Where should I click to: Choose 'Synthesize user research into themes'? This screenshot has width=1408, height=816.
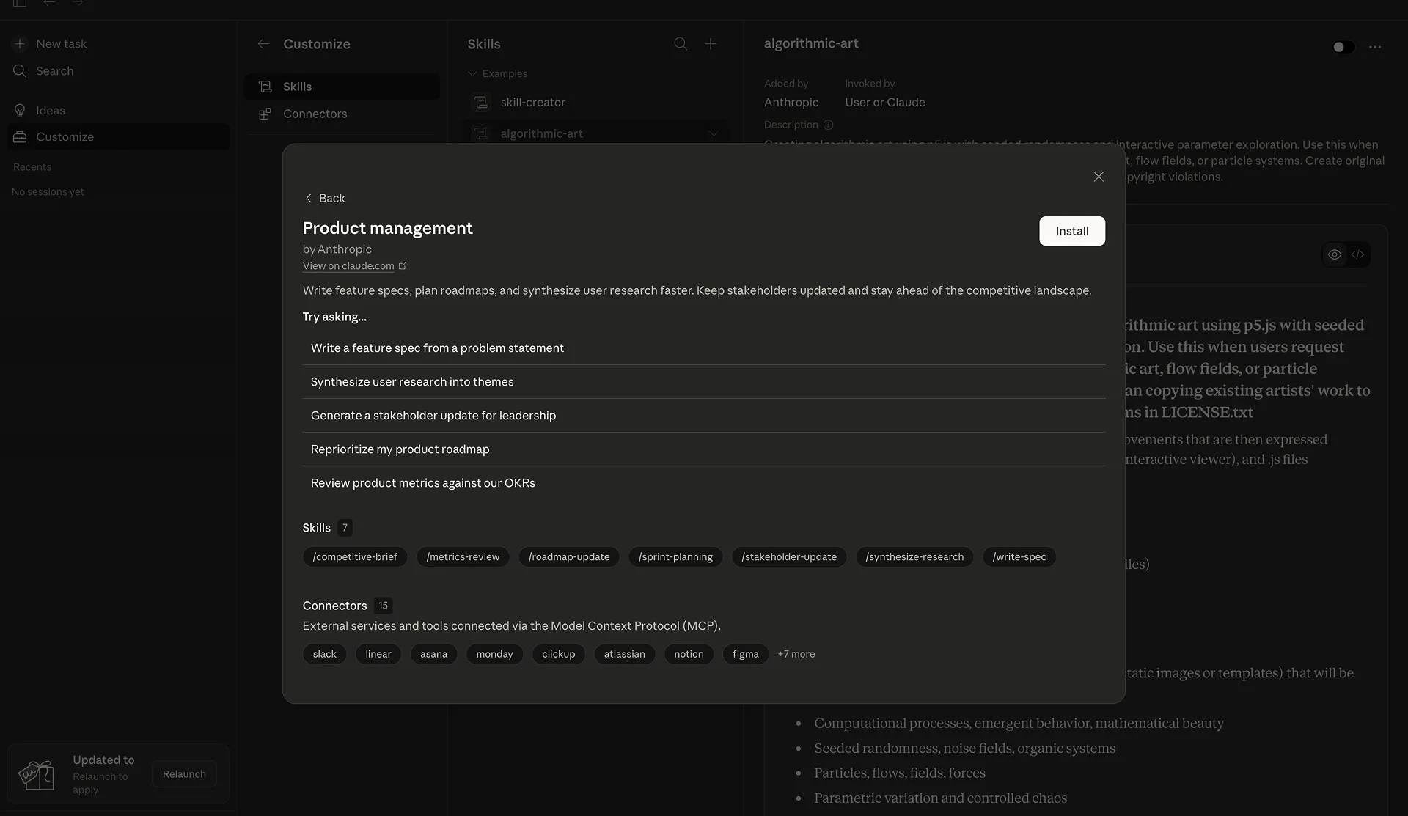click(704, 382)
